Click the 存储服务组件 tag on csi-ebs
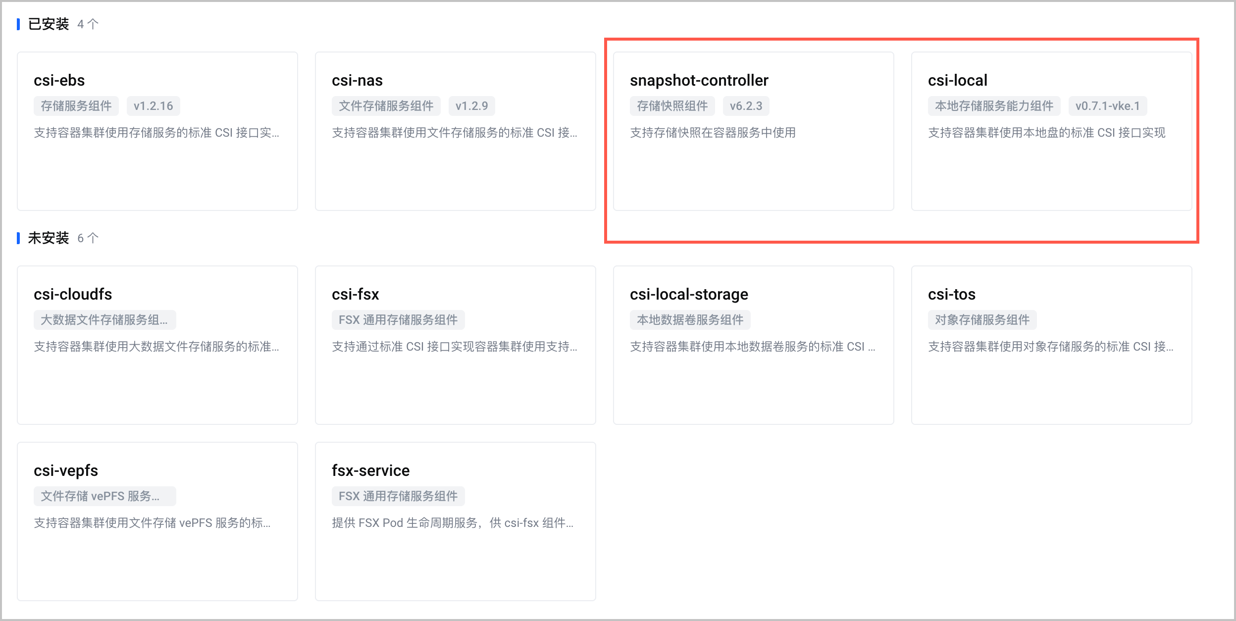Screen dimensions: 1236x621 click(76, 106)
